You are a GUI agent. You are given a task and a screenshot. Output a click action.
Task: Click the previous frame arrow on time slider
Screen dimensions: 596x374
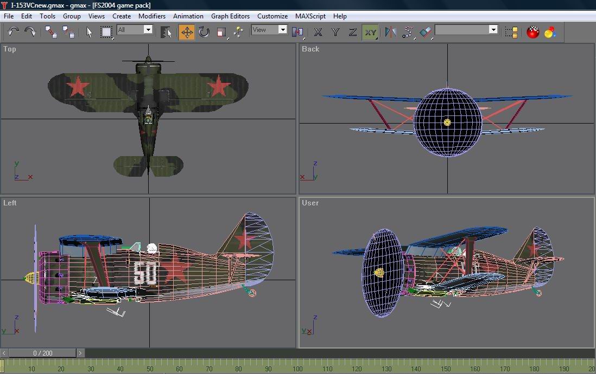point(4,353)
